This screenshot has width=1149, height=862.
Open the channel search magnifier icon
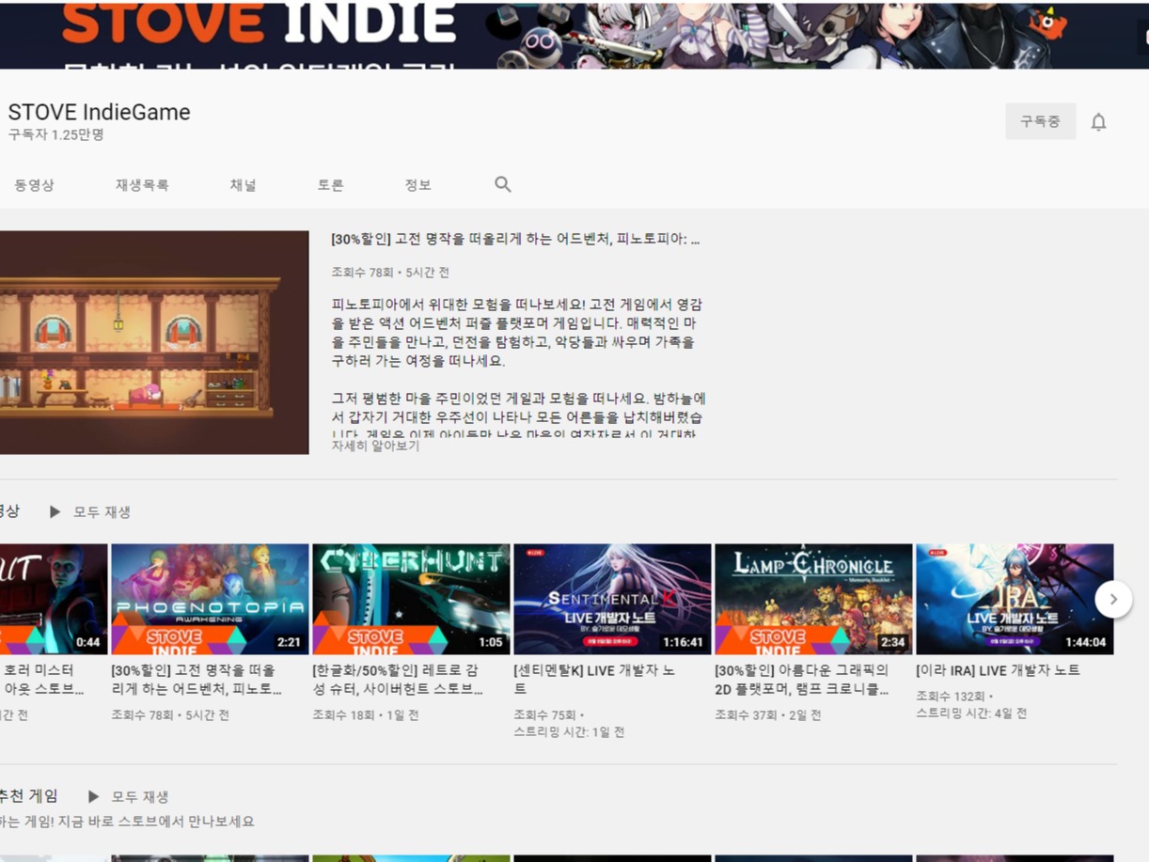click(x=502, y=183)
